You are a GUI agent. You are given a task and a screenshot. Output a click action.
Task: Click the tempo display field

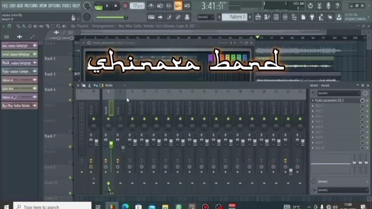tap(138, 6)
